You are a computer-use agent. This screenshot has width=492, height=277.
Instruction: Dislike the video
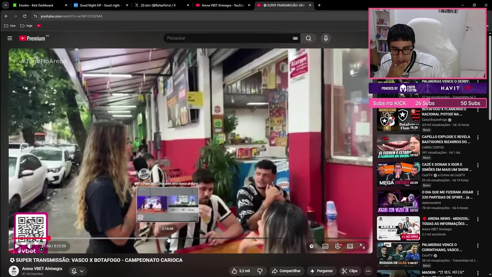tap(260, 271)
